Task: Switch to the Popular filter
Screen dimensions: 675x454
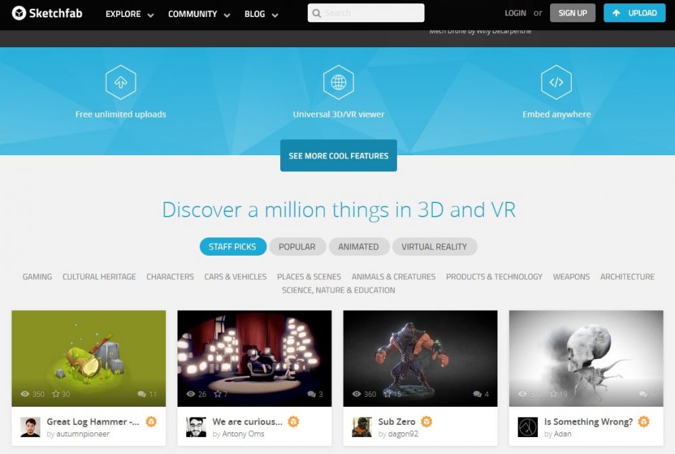Action: [x=297, y=247]
